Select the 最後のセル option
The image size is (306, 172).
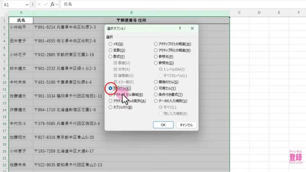pyautogui.click(x=156, y=82)
